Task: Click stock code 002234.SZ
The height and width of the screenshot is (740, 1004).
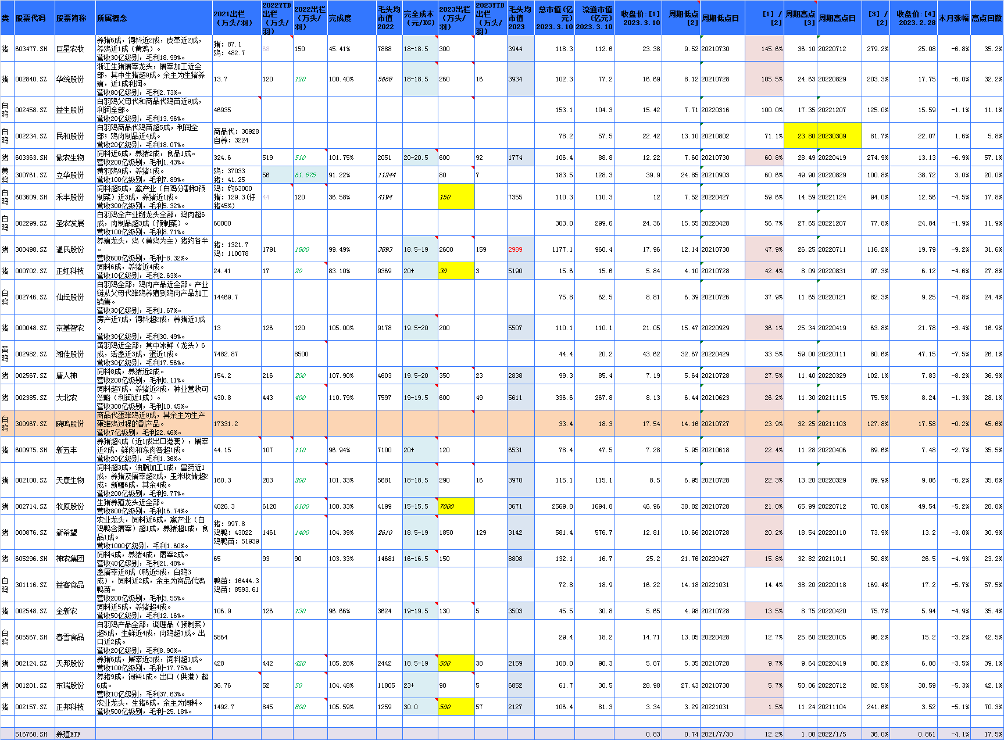Action: tap(31, 136)
